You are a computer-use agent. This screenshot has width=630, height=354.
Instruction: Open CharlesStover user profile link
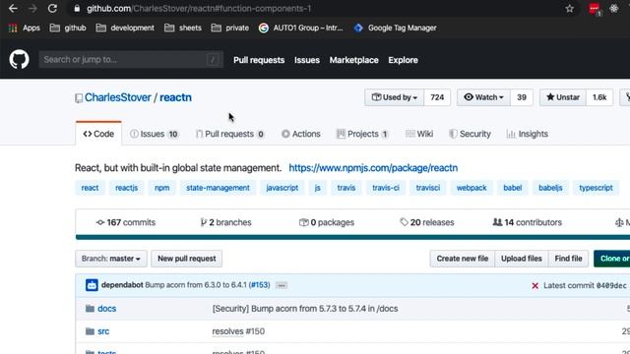coord(118,97)
